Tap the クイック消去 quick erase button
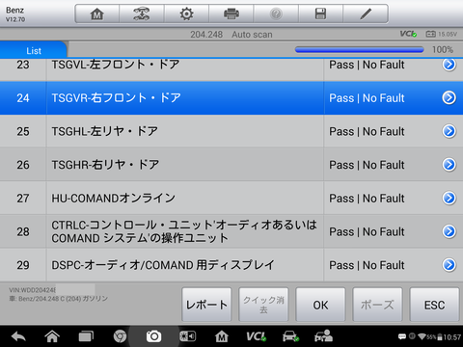 coord(263,305)
